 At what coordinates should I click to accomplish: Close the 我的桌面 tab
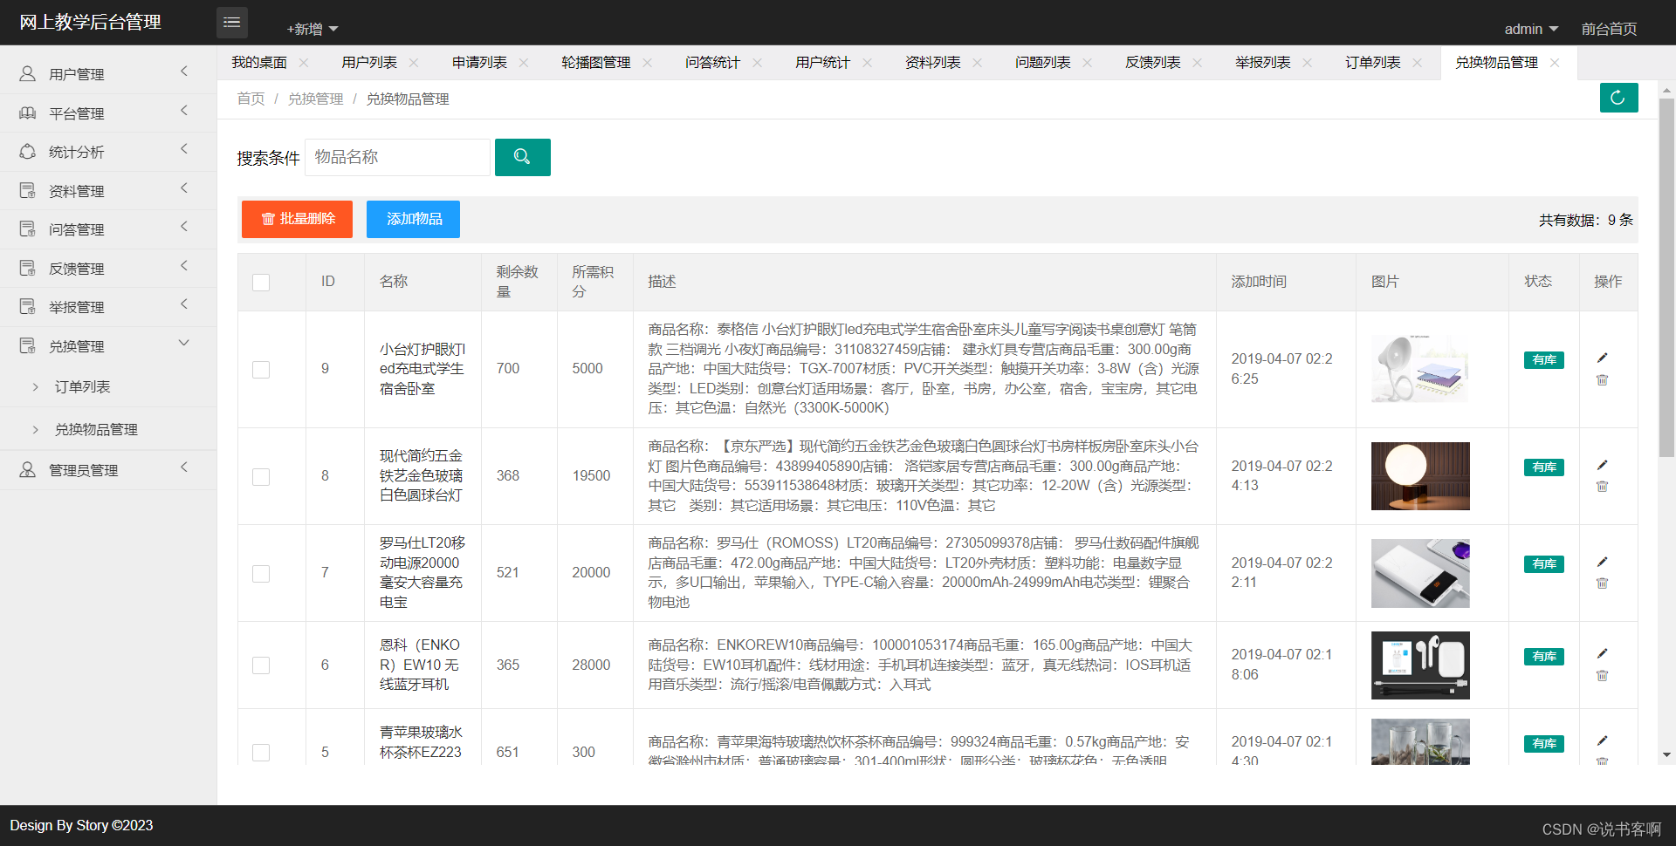pos(304,63)
